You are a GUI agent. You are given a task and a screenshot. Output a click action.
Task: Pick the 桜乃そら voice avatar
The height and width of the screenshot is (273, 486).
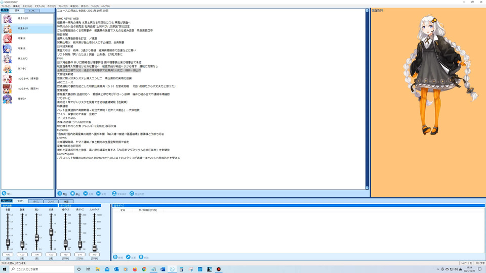(x=8, y=69)
